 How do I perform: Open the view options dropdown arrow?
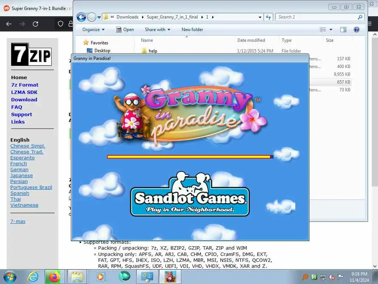click(x=331, y=30)
